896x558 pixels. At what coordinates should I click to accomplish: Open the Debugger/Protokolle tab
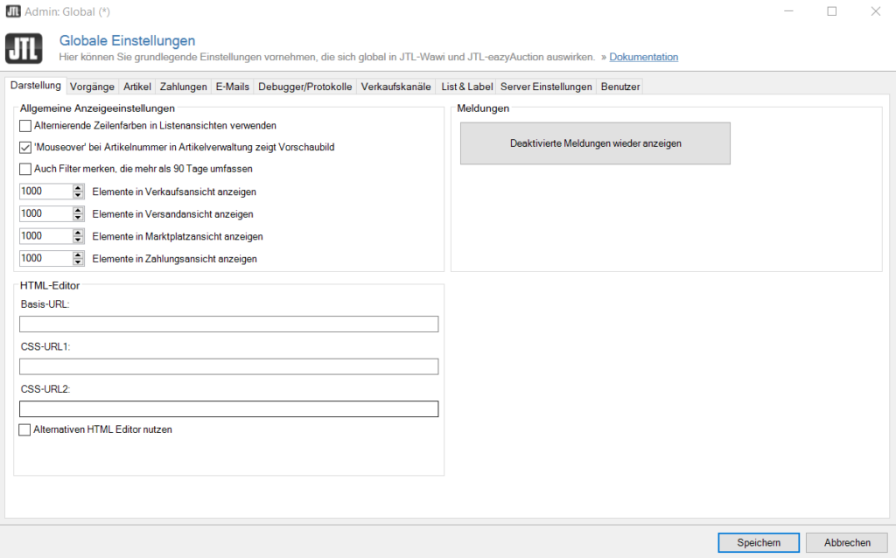pyautogui.click(x=304, y=87)
